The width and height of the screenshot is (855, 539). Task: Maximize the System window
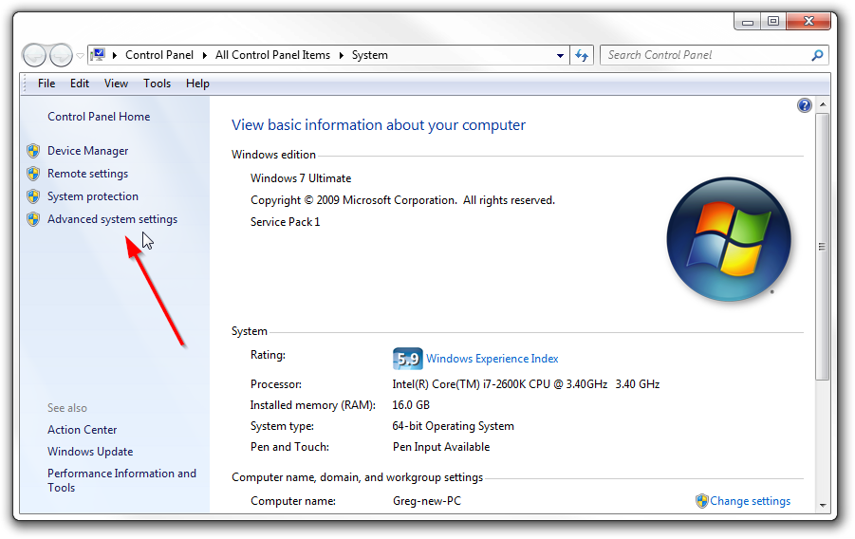[773, 21]
